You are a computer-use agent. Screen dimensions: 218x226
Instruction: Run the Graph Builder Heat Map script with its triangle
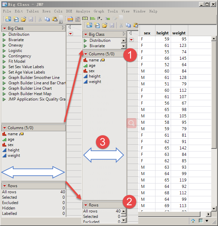pyautogui.click(x=4, y=94)
